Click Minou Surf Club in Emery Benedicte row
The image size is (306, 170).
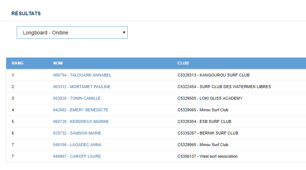pos(214,110)
